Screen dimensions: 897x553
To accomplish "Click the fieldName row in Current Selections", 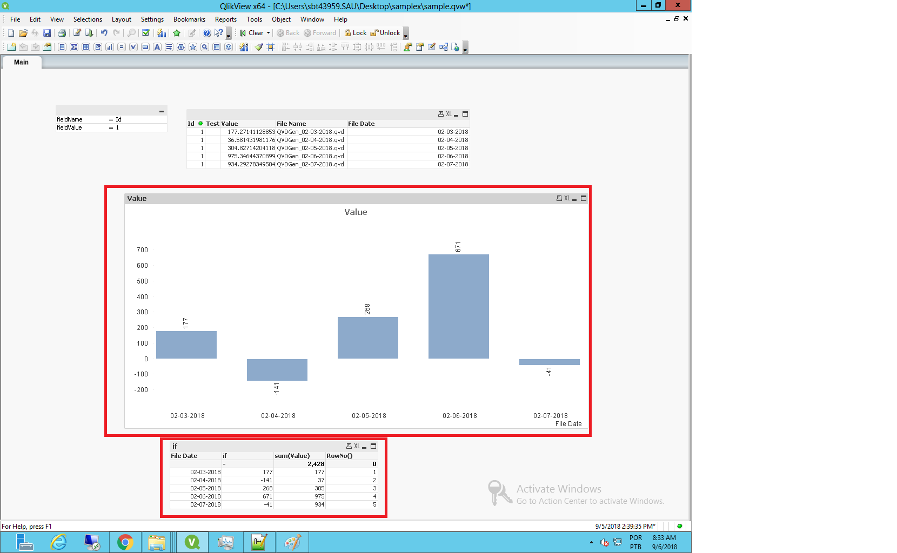I will (x=111, y=119).
